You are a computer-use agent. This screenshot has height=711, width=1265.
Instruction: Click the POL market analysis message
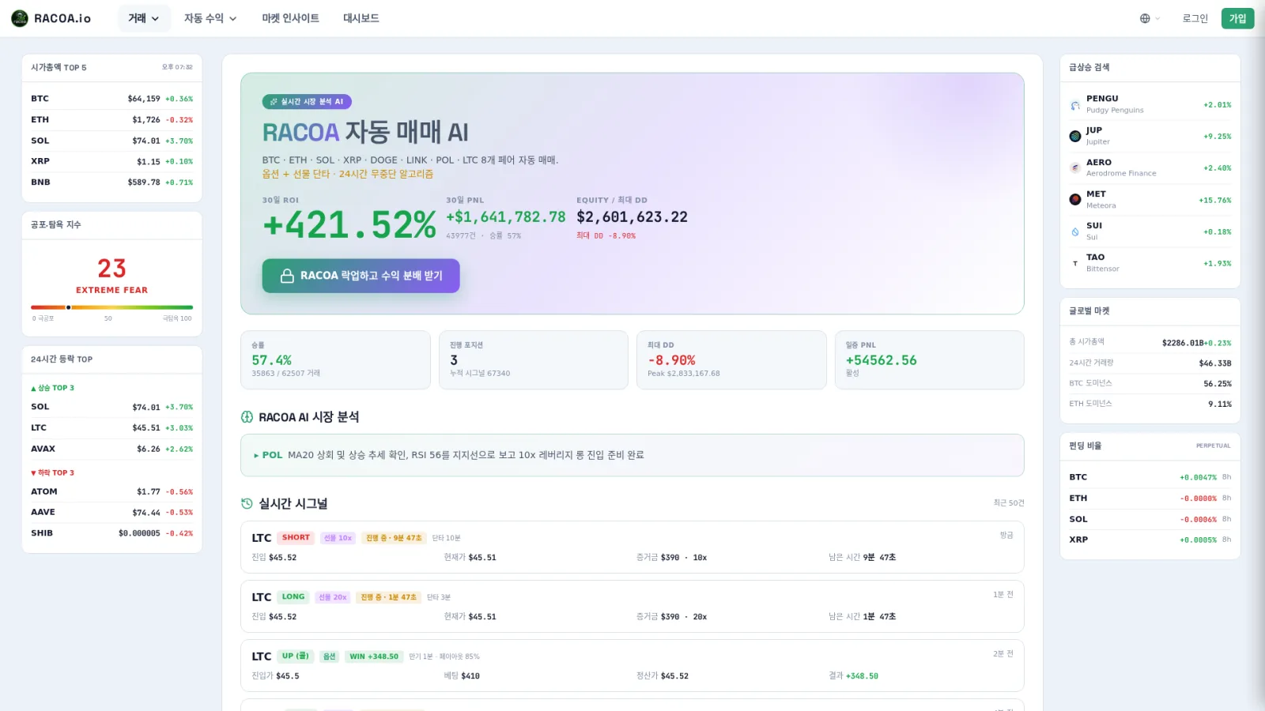tap(632, 455)
